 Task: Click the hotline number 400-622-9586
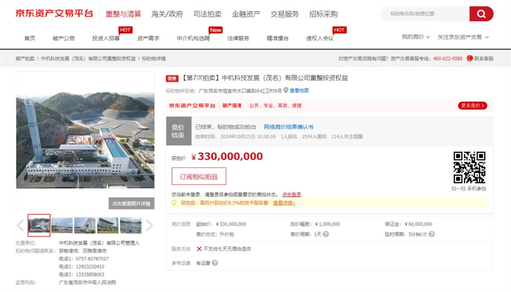coord(448,58)
